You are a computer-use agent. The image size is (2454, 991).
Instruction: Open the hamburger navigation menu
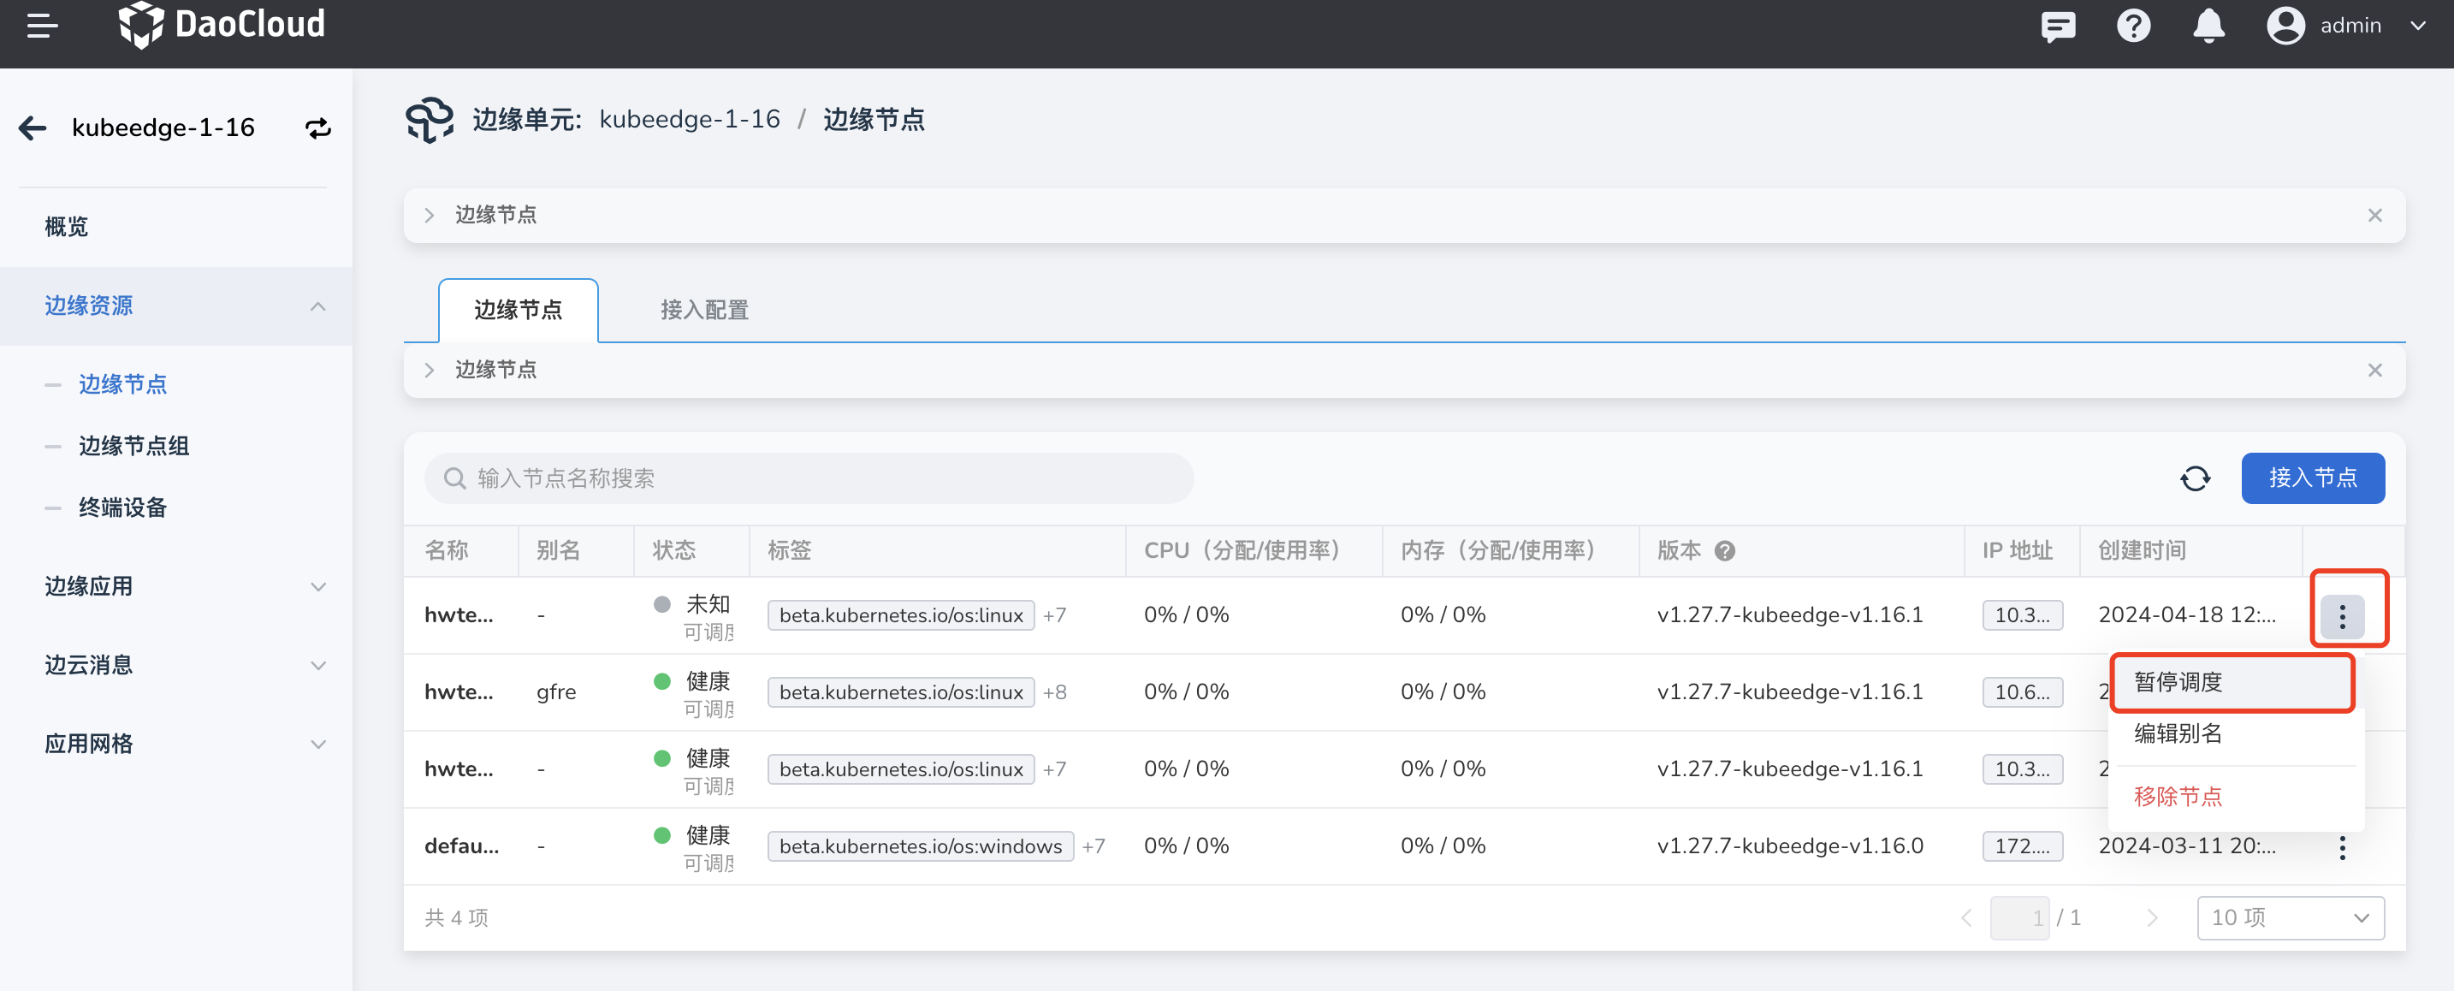(42, 26)
